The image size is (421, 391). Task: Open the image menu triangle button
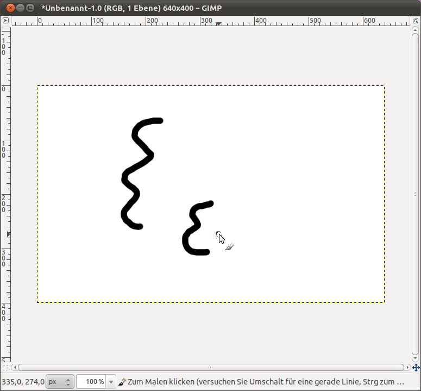5,21
